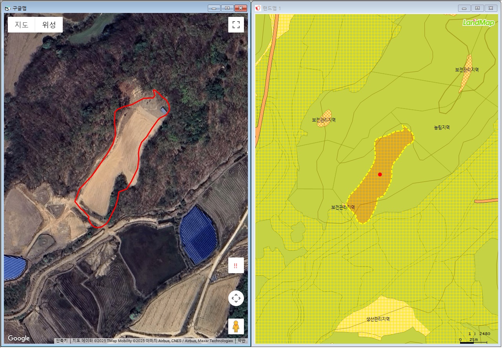Viewport: 502px width, 348px height.
Task: Open the map camera controls
Action: 236,299
